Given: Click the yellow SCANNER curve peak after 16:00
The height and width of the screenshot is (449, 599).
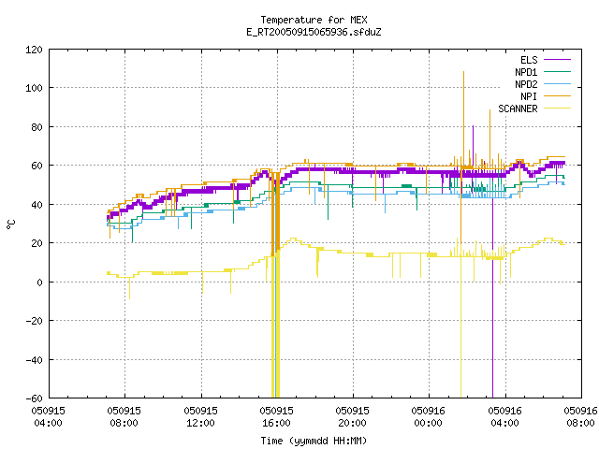Looking at the screenshot, I should [x=293, y=239].
